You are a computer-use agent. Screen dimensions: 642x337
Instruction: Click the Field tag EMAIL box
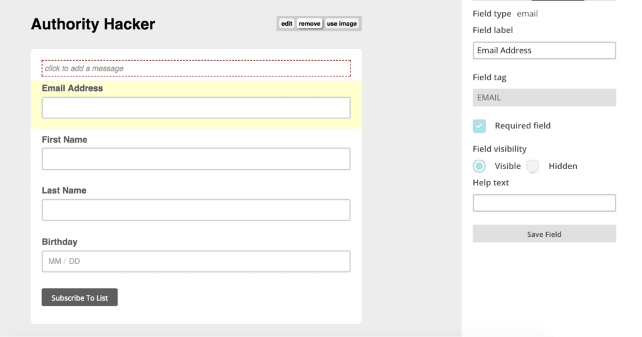[x=544, y=98]
